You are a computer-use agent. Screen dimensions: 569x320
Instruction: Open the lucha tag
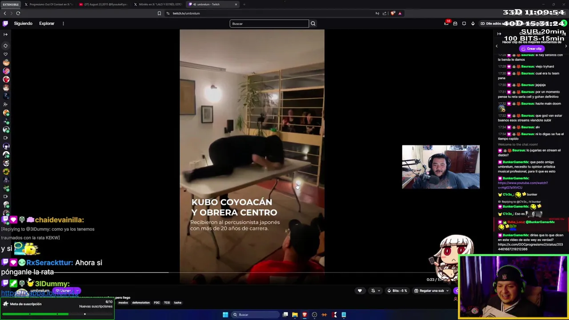178,303
